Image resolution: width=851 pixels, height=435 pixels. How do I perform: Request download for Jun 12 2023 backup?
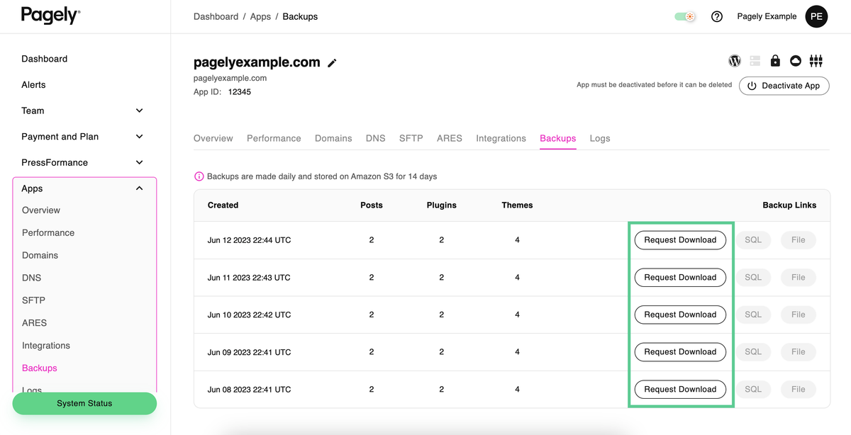(x=680, y=240)
